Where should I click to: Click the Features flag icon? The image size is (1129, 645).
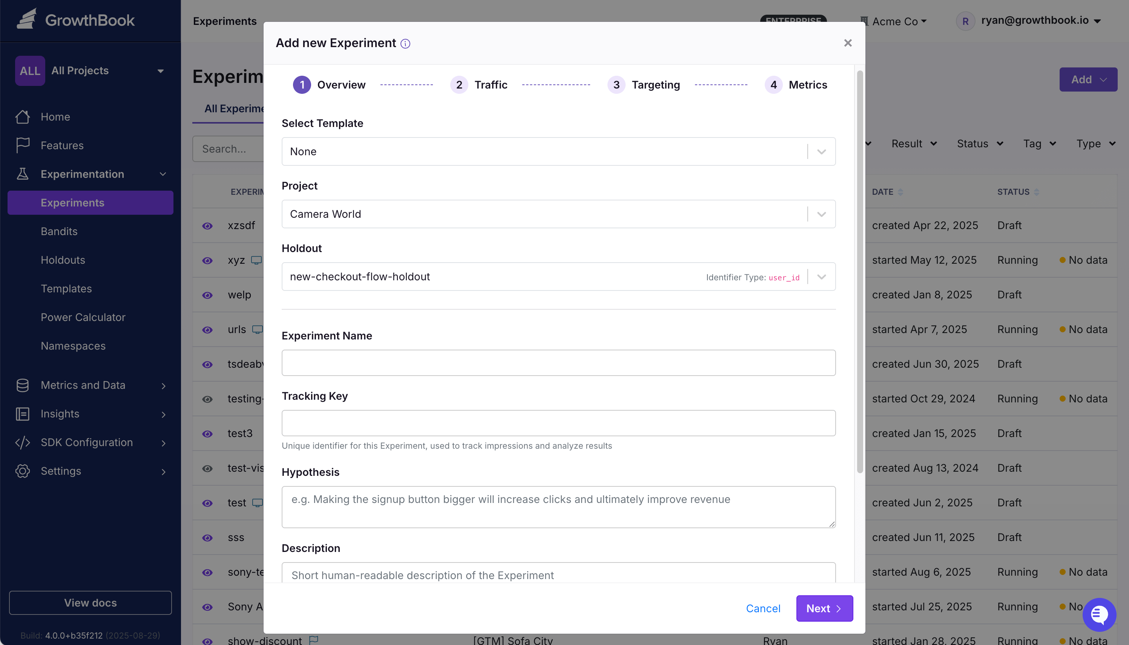pos(23,145)
